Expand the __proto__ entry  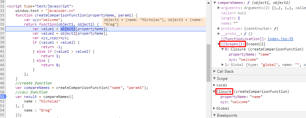click(219, 34)
